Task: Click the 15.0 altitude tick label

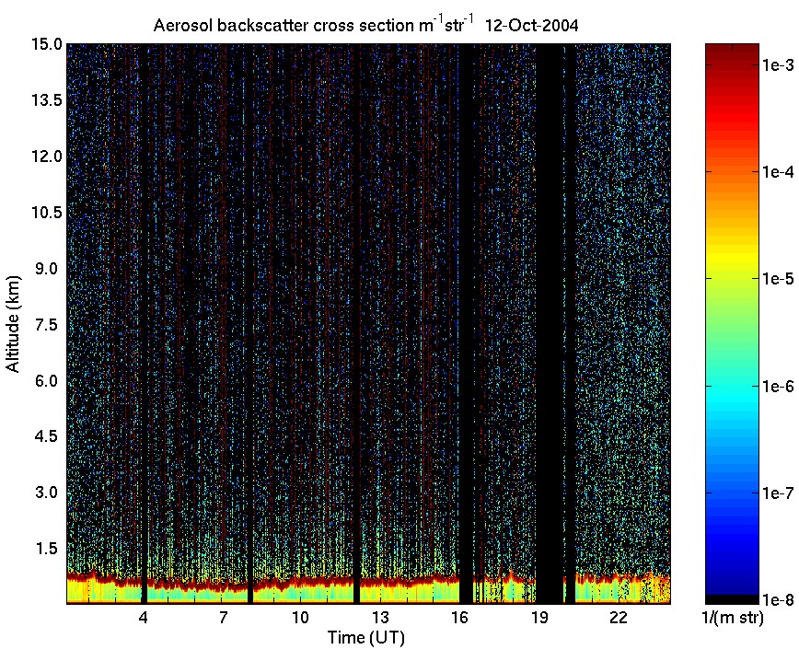Action: click(47, 44)
